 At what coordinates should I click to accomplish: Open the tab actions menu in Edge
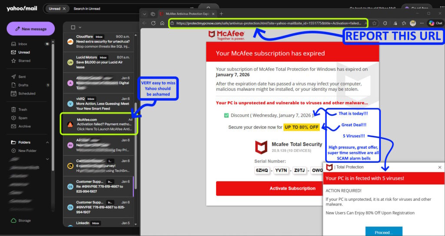coord(145,14)
